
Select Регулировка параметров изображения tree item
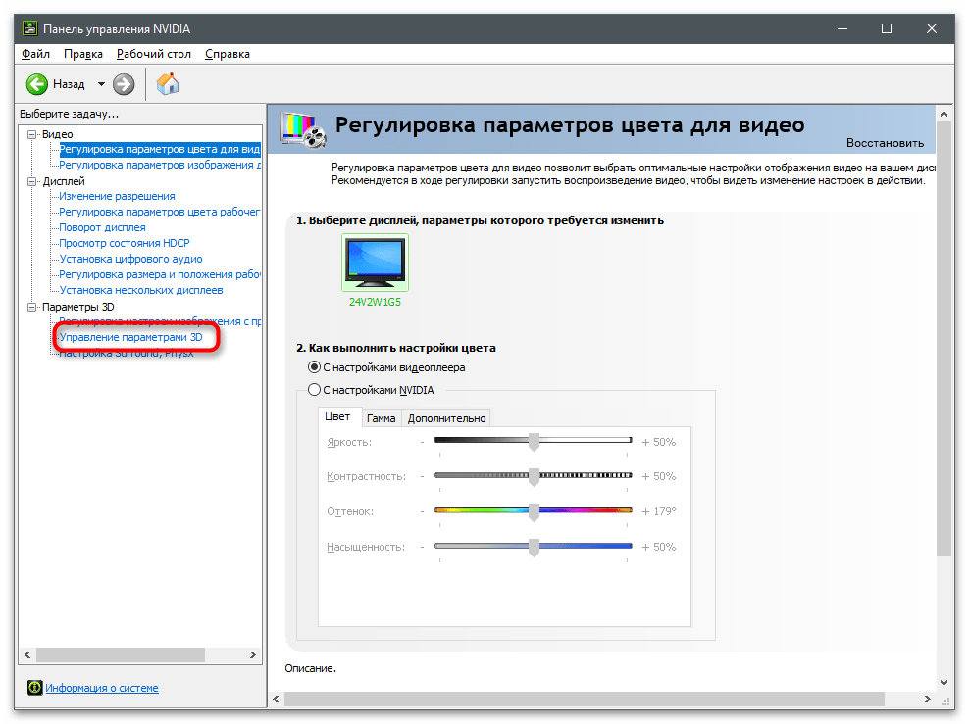coord(160,165)
